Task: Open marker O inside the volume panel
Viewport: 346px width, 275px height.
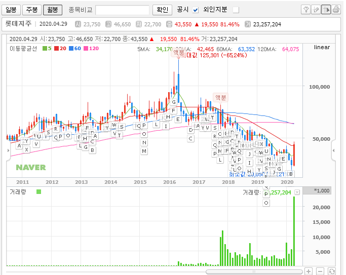Action: 266,203
